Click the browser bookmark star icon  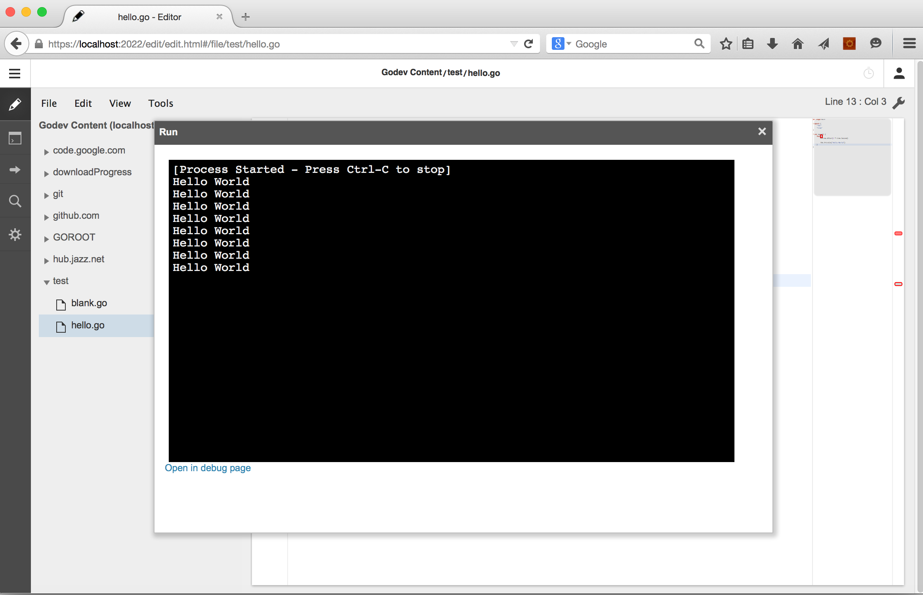pyautogui.click(x=726, y=44)
